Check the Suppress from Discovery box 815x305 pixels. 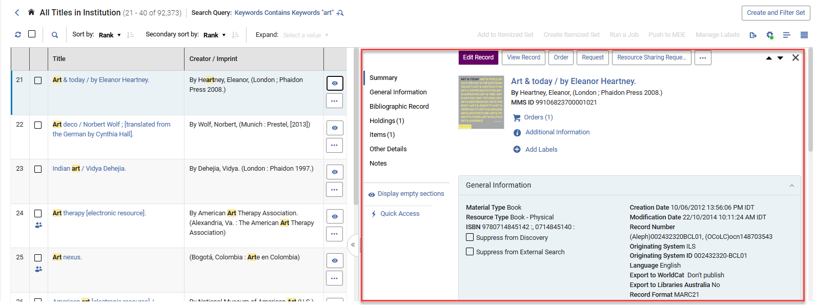[470, 237]
